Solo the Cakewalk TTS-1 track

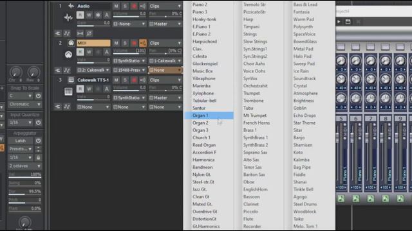(x=125, y=80)
